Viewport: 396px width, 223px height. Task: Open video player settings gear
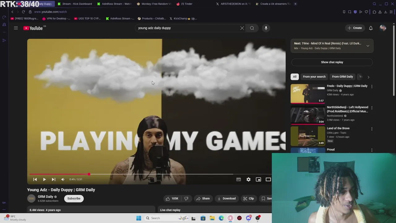248,179
